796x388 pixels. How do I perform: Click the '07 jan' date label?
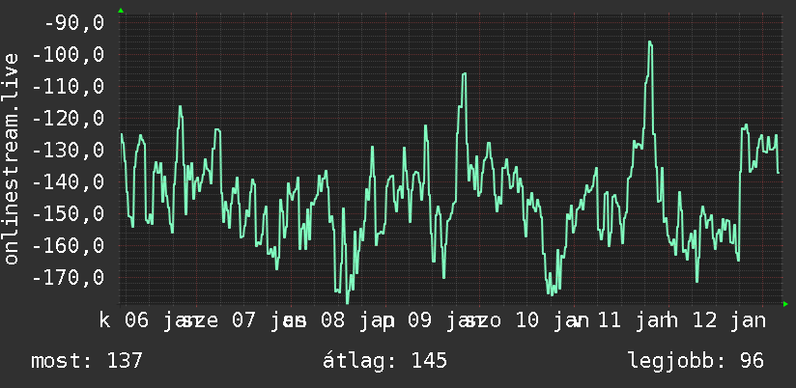pos(268,321)
